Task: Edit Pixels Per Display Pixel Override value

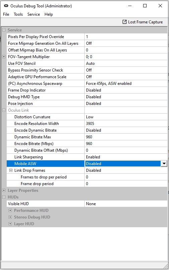Action: pos(126,37)
